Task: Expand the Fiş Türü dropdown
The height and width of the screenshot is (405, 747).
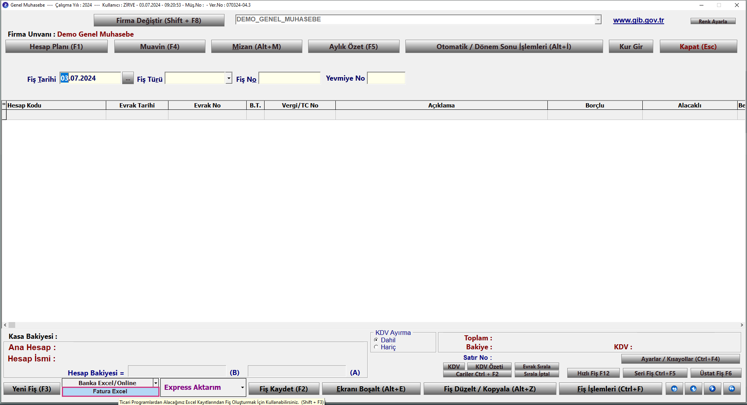Action: pyautogui.click(x=229, y=78)
